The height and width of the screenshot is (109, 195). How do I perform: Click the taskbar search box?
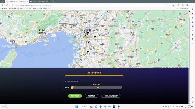(x=84, y=107)
